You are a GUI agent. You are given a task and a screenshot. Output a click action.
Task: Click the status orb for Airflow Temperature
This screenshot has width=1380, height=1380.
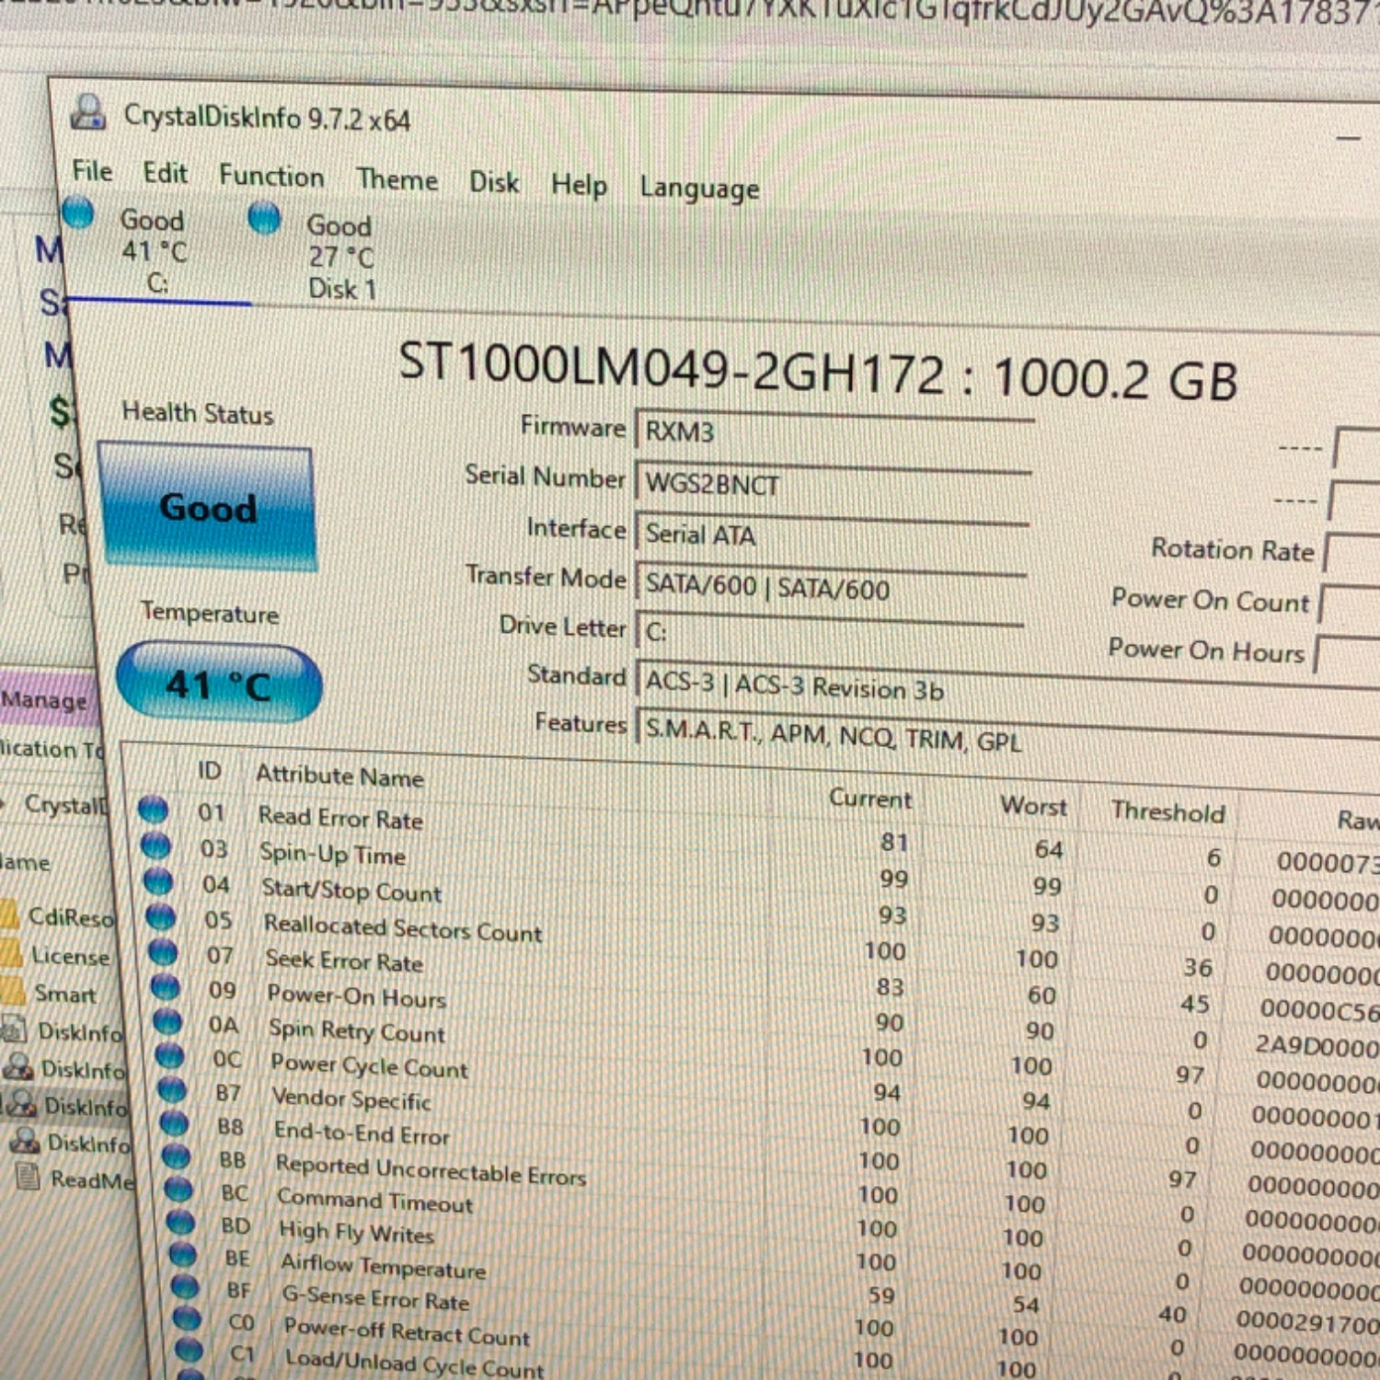(183, 1254)
